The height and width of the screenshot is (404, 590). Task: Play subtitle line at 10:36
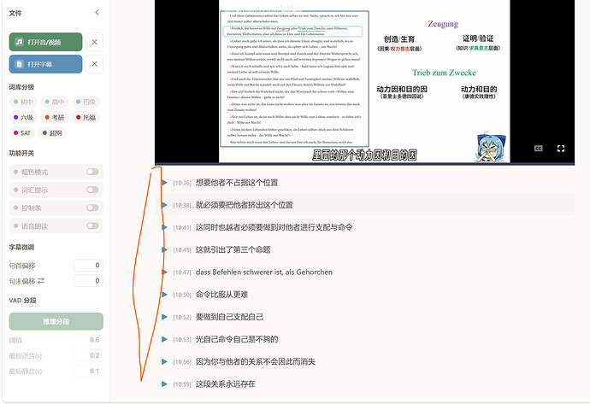(x=164, y=183)
